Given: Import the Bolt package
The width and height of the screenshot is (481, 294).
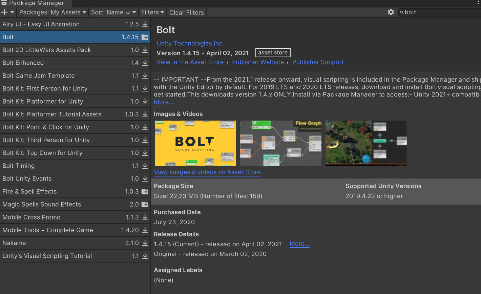Looking at the screenshot, I should (x=145, y=37).
